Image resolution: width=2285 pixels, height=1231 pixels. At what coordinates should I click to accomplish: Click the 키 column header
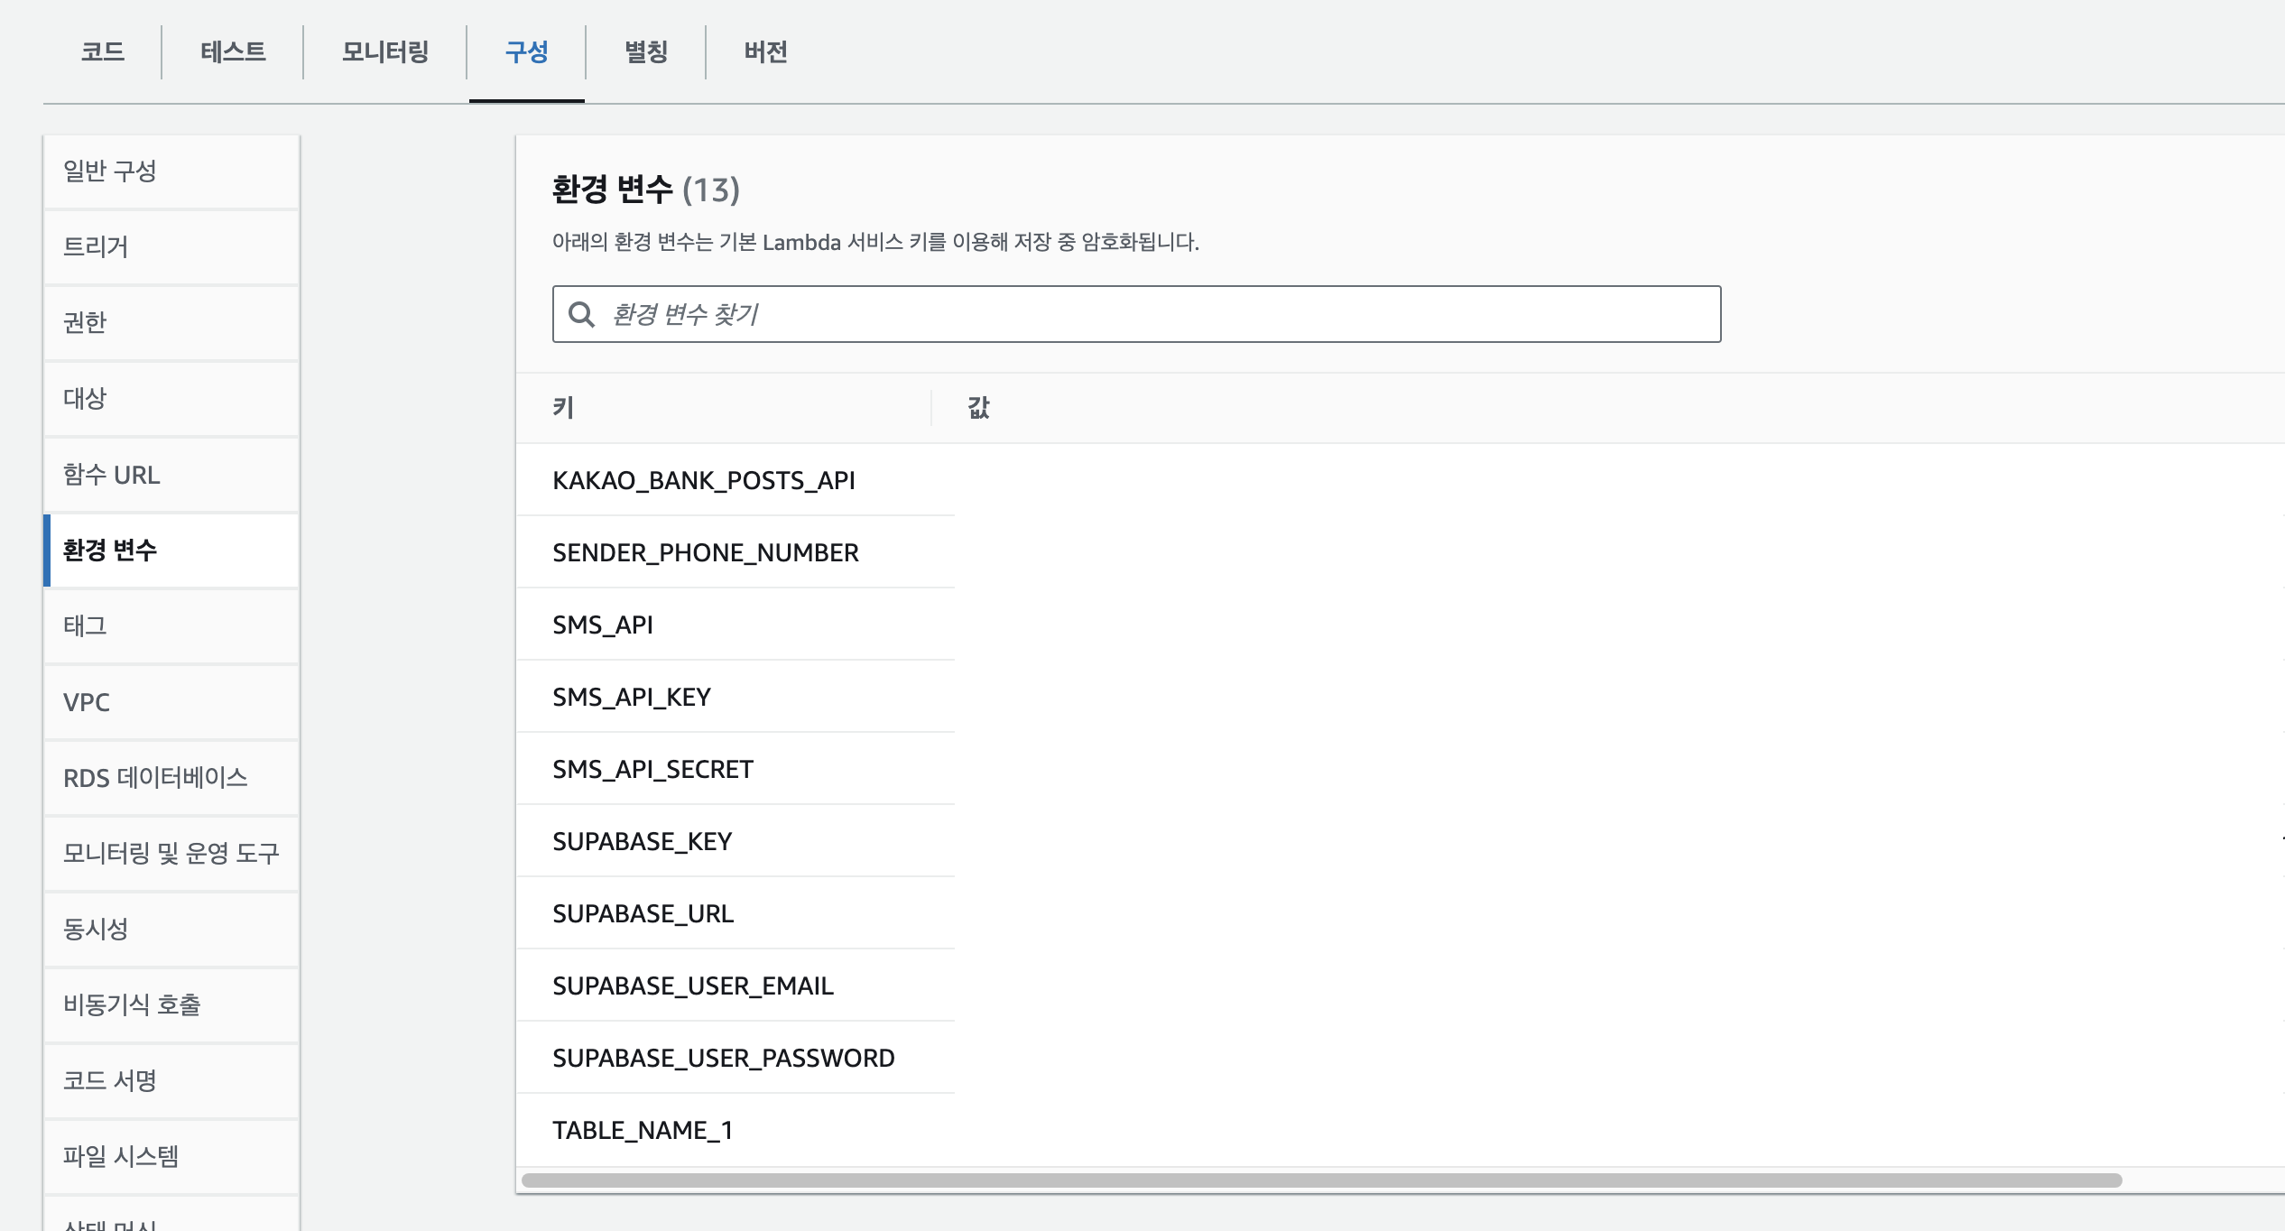point(563,408)
